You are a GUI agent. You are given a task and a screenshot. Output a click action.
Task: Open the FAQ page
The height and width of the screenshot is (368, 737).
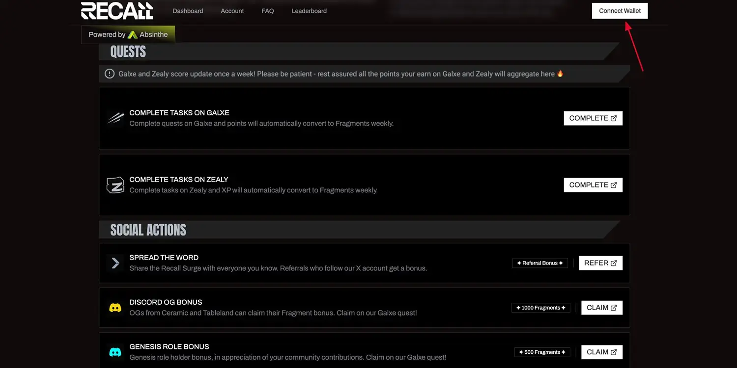pyautogui.click(x=268, y=11)
